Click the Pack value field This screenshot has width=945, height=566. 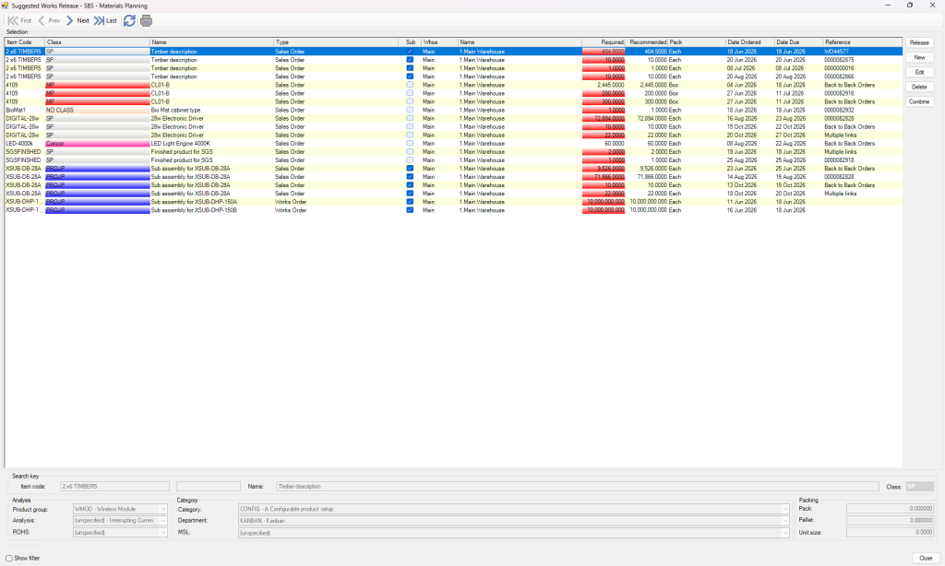(x=891, y=509)
